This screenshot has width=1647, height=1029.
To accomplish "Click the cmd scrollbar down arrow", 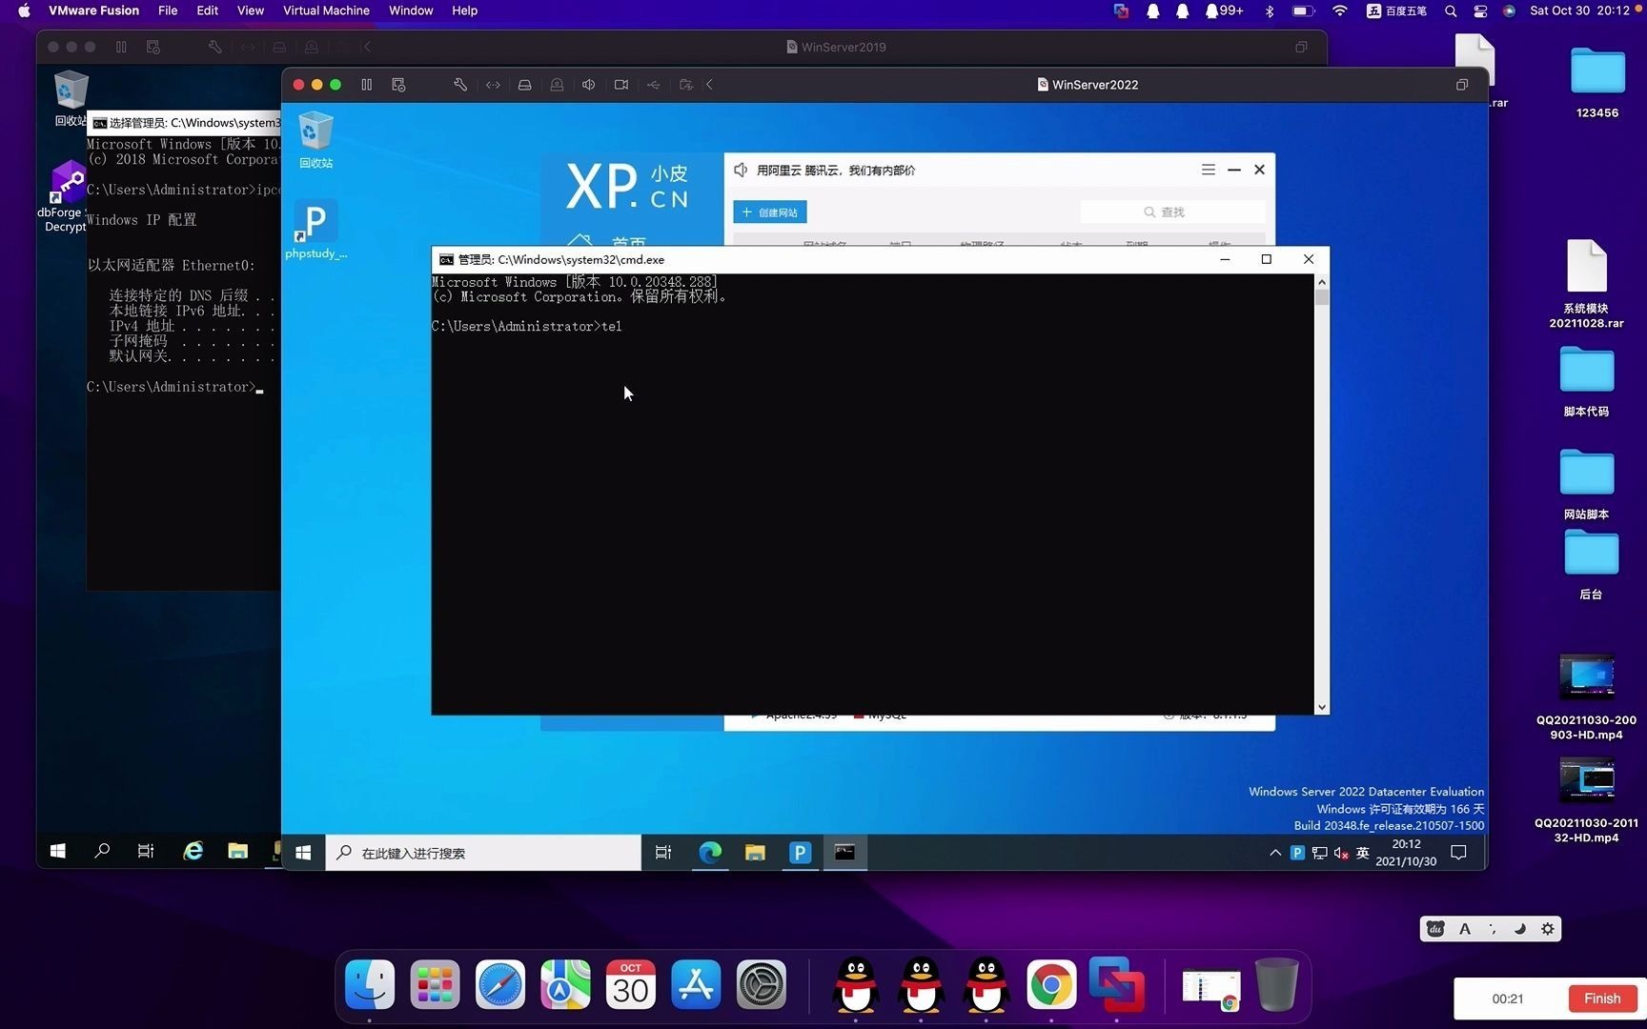I will coord(1321,707).
